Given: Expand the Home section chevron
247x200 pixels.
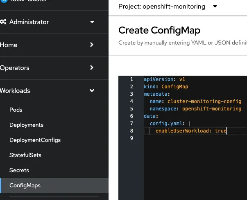Looking at the screenshot, I should (92, 45).
